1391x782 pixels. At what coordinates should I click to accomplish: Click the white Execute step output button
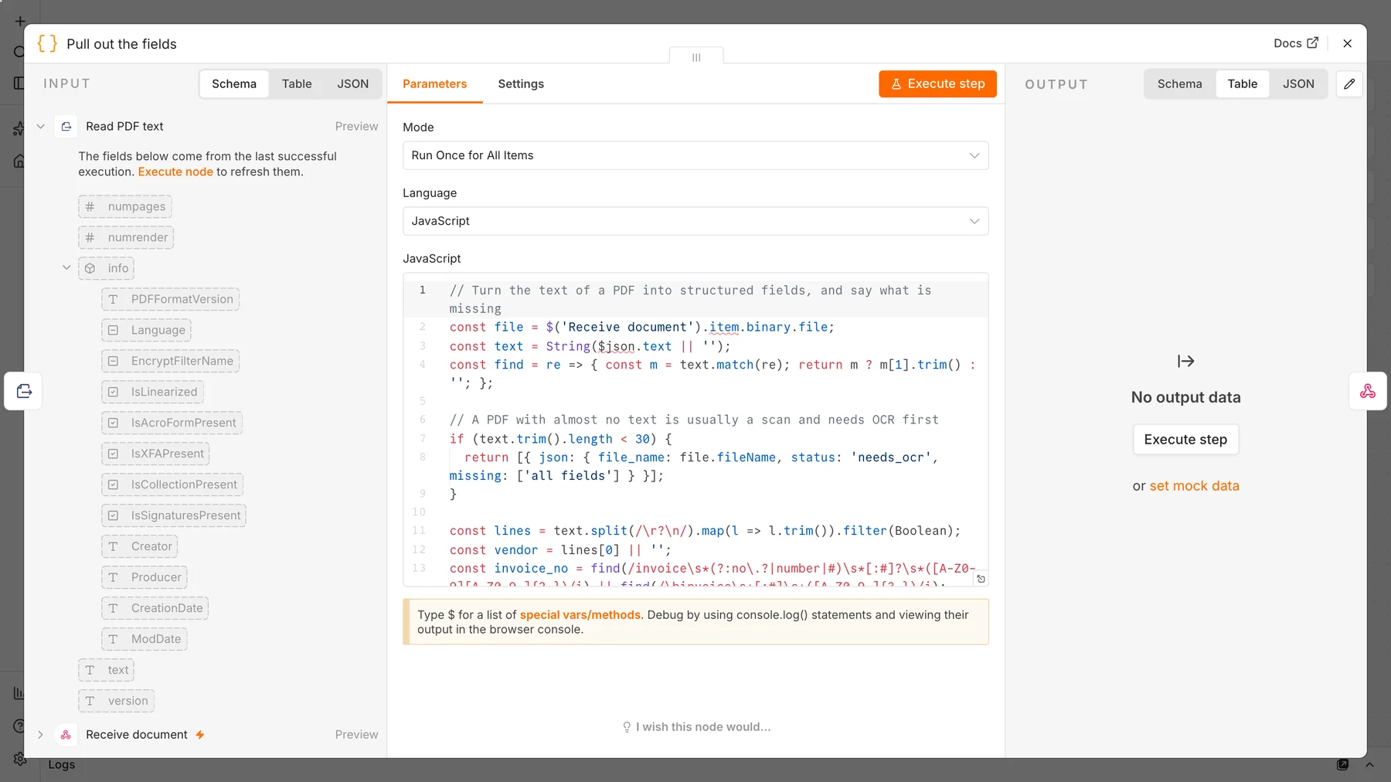click(x=1185, y=439)
